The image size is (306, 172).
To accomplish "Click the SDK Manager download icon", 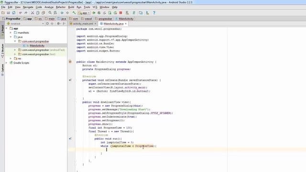I will click(147, 13).
